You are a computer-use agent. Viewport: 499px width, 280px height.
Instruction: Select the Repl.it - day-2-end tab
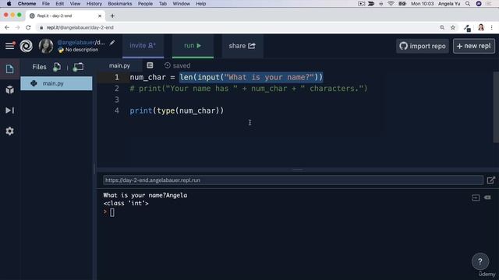pos(65,16)
